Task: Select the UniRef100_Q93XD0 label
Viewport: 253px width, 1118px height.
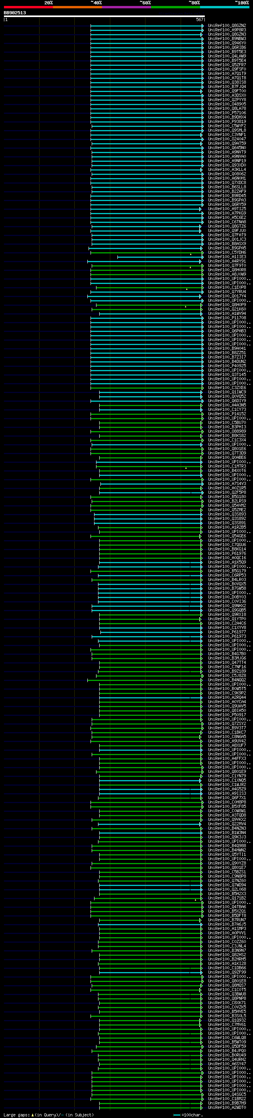Action: coord(227,165)
